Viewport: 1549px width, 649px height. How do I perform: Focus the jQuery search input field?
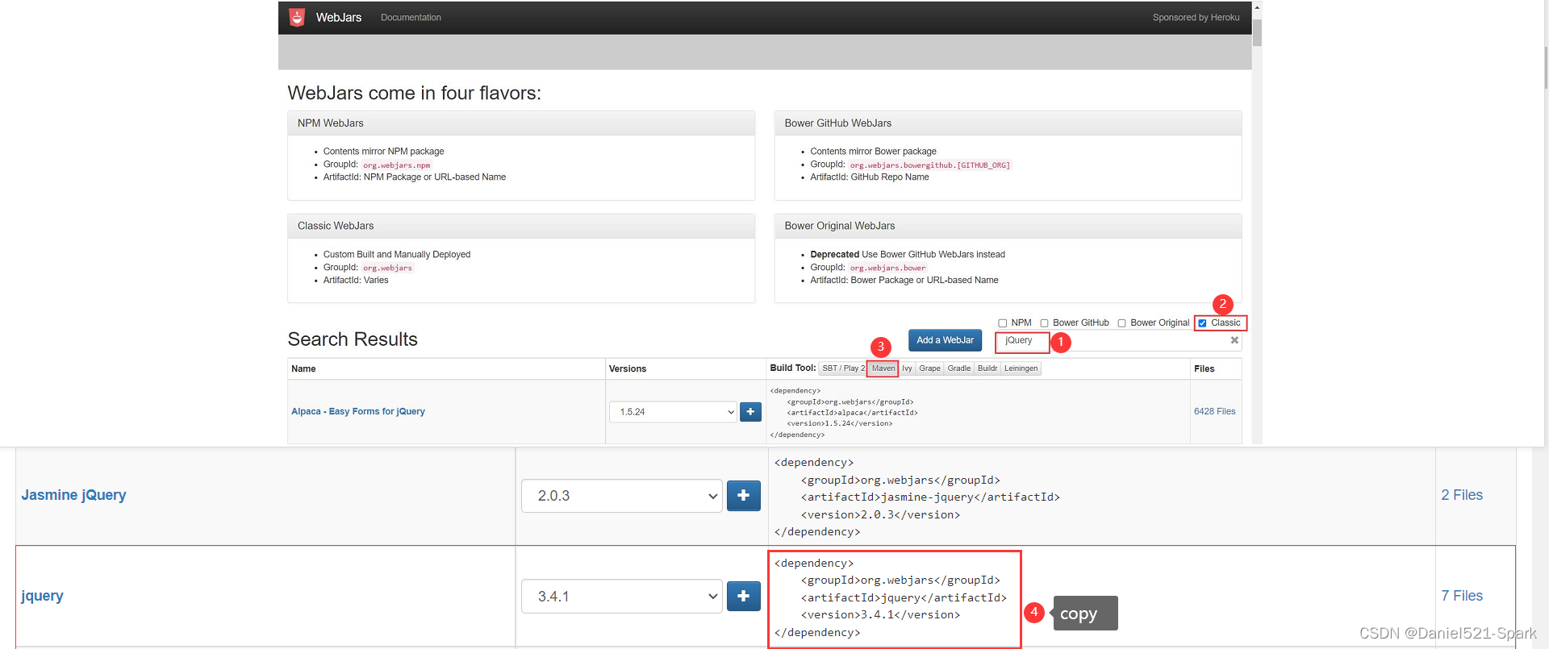1117,341
